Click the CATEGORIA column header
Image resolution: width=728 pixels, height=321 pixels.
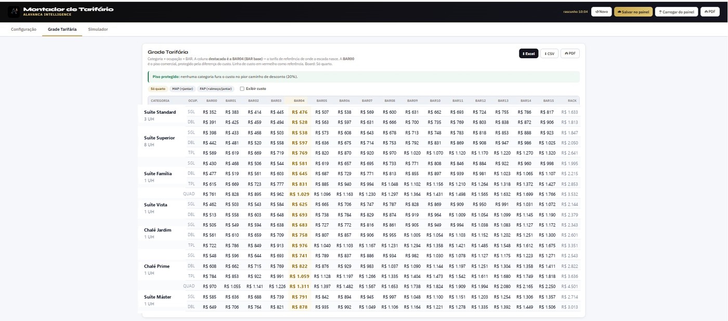coord(160,101)
